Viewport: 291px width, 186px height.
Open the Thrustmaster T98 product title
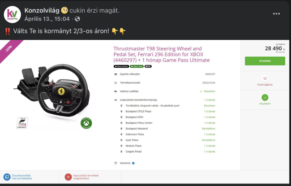162,54
